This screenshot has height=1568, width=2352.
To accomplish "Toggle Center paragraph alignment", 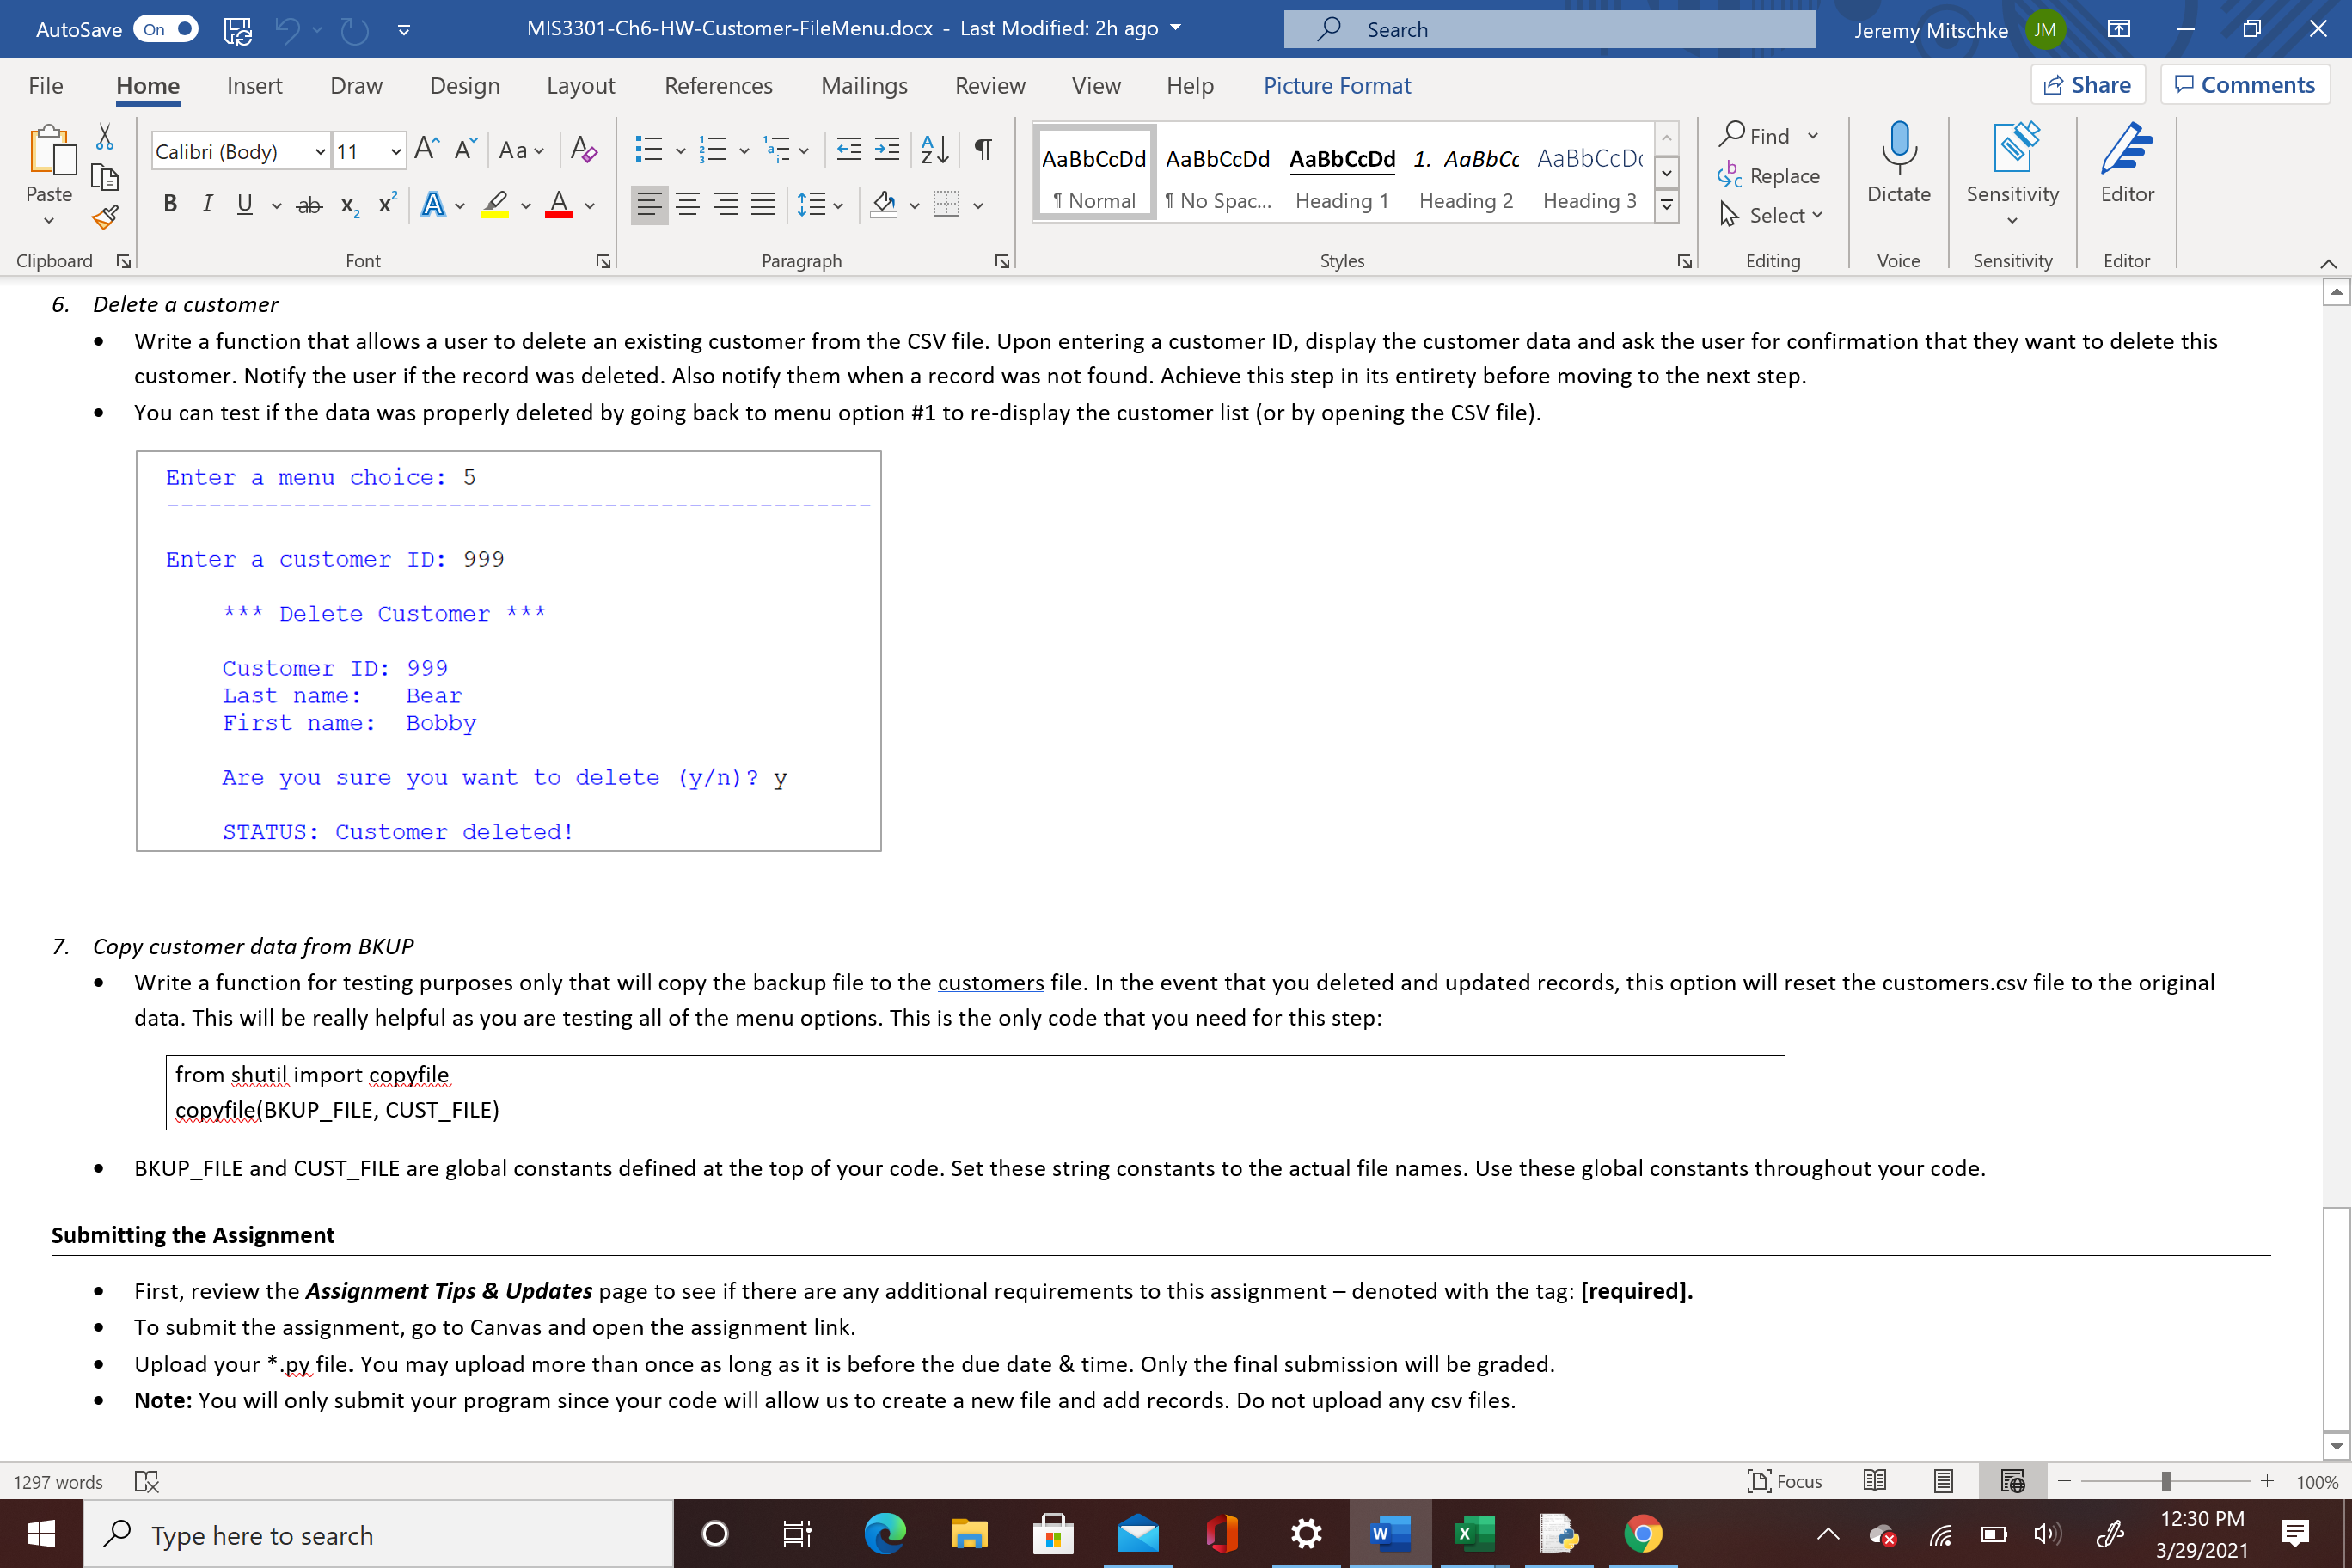I will [x=687, y=205].
